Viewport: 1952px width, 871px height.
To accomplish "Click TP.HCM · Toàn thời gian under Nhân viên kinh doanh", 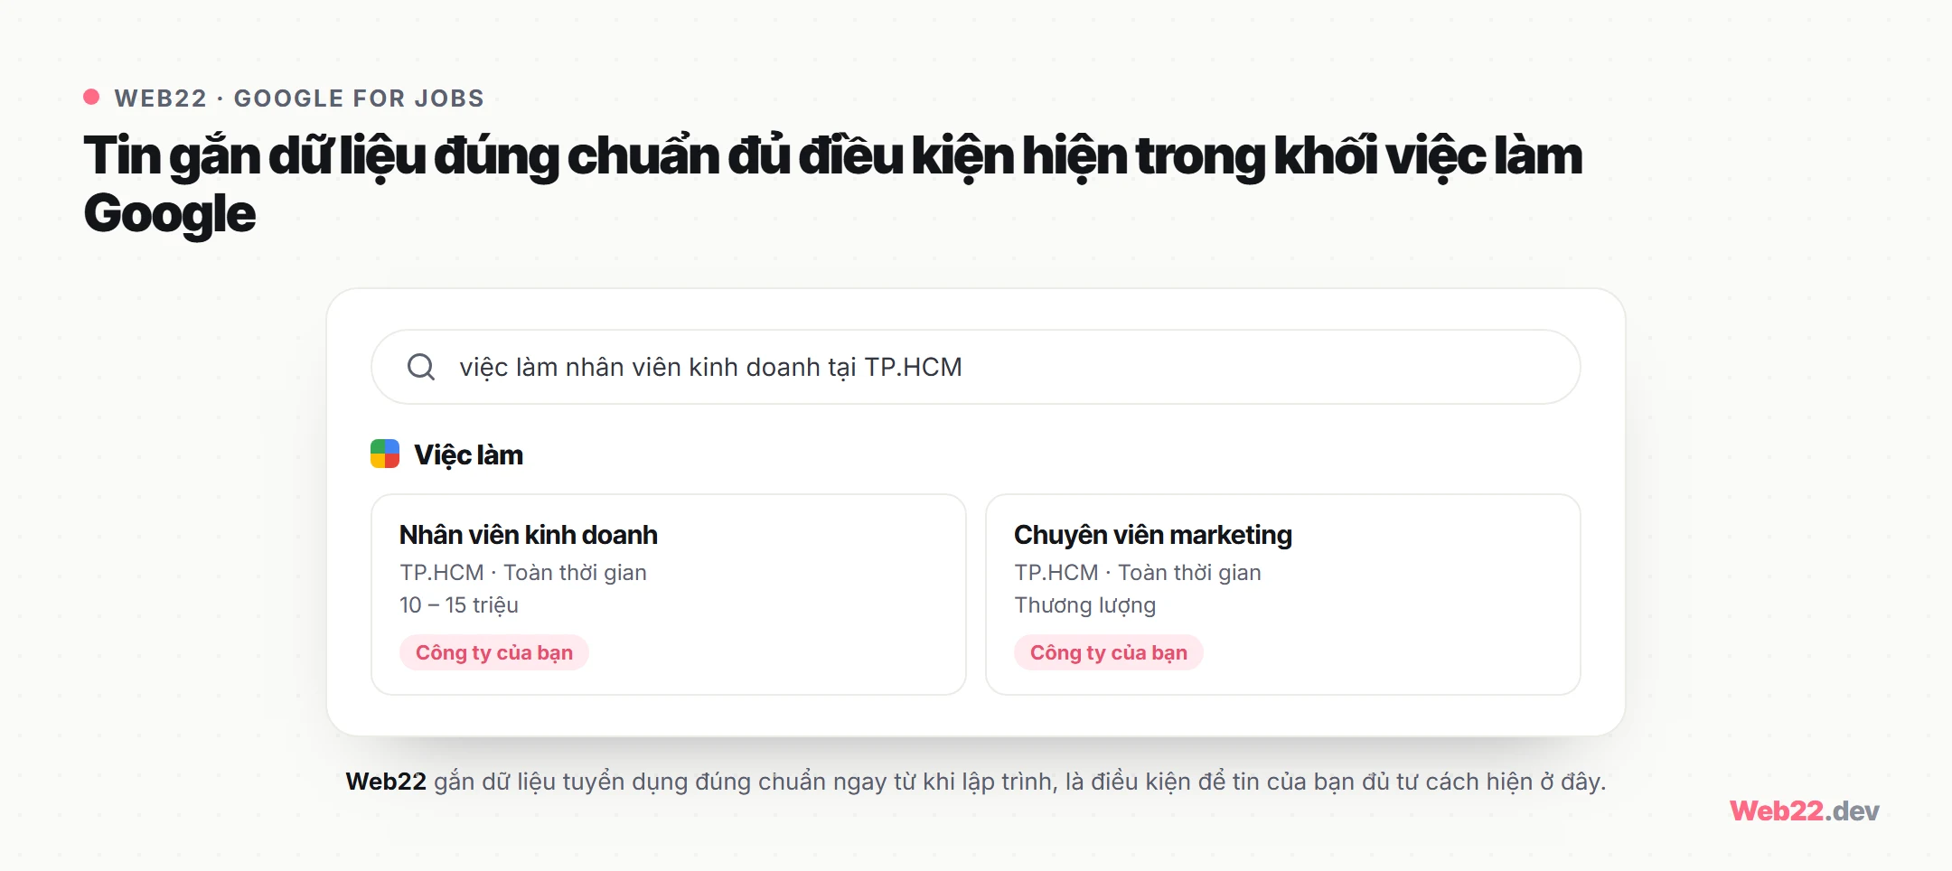I will [x=523, y=573].
